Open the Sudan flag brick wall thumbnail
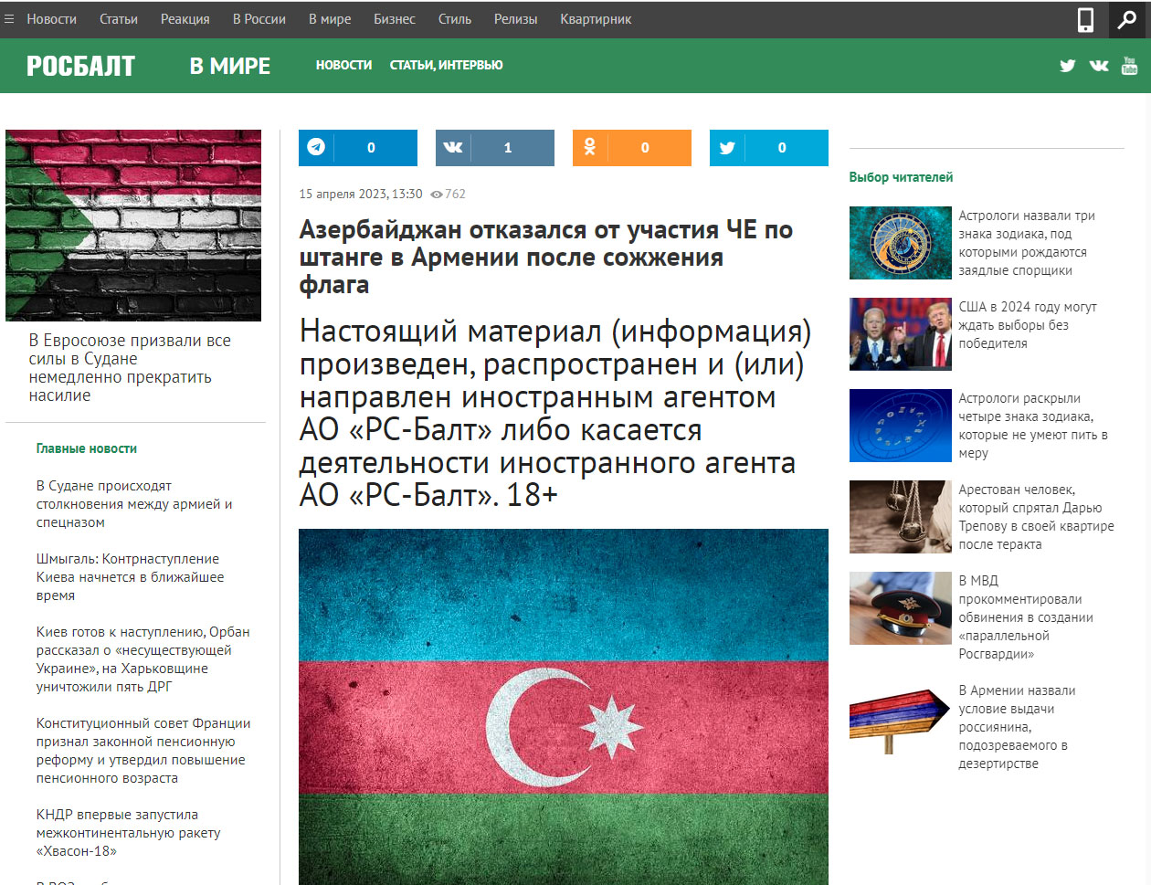The height and width of the screenshot is (885, 1151). [133, 226]
